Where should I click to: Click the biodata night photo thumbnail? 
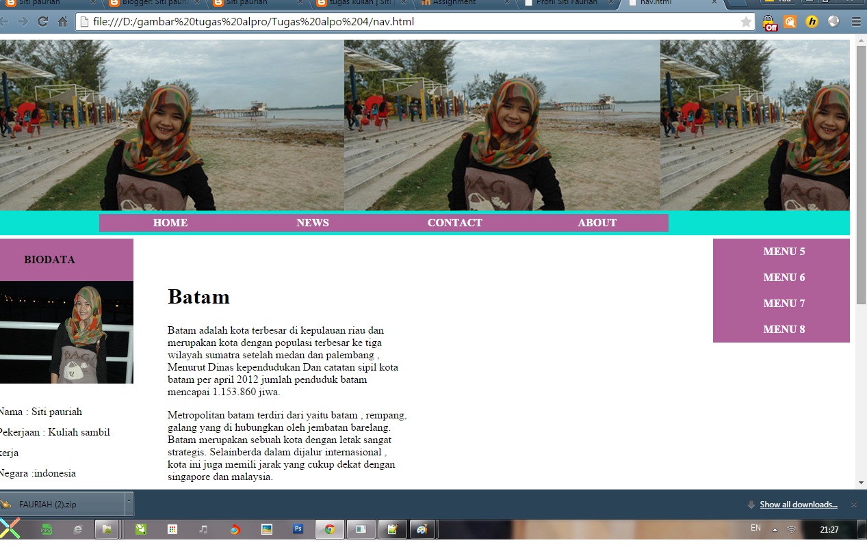click(66, 332)
